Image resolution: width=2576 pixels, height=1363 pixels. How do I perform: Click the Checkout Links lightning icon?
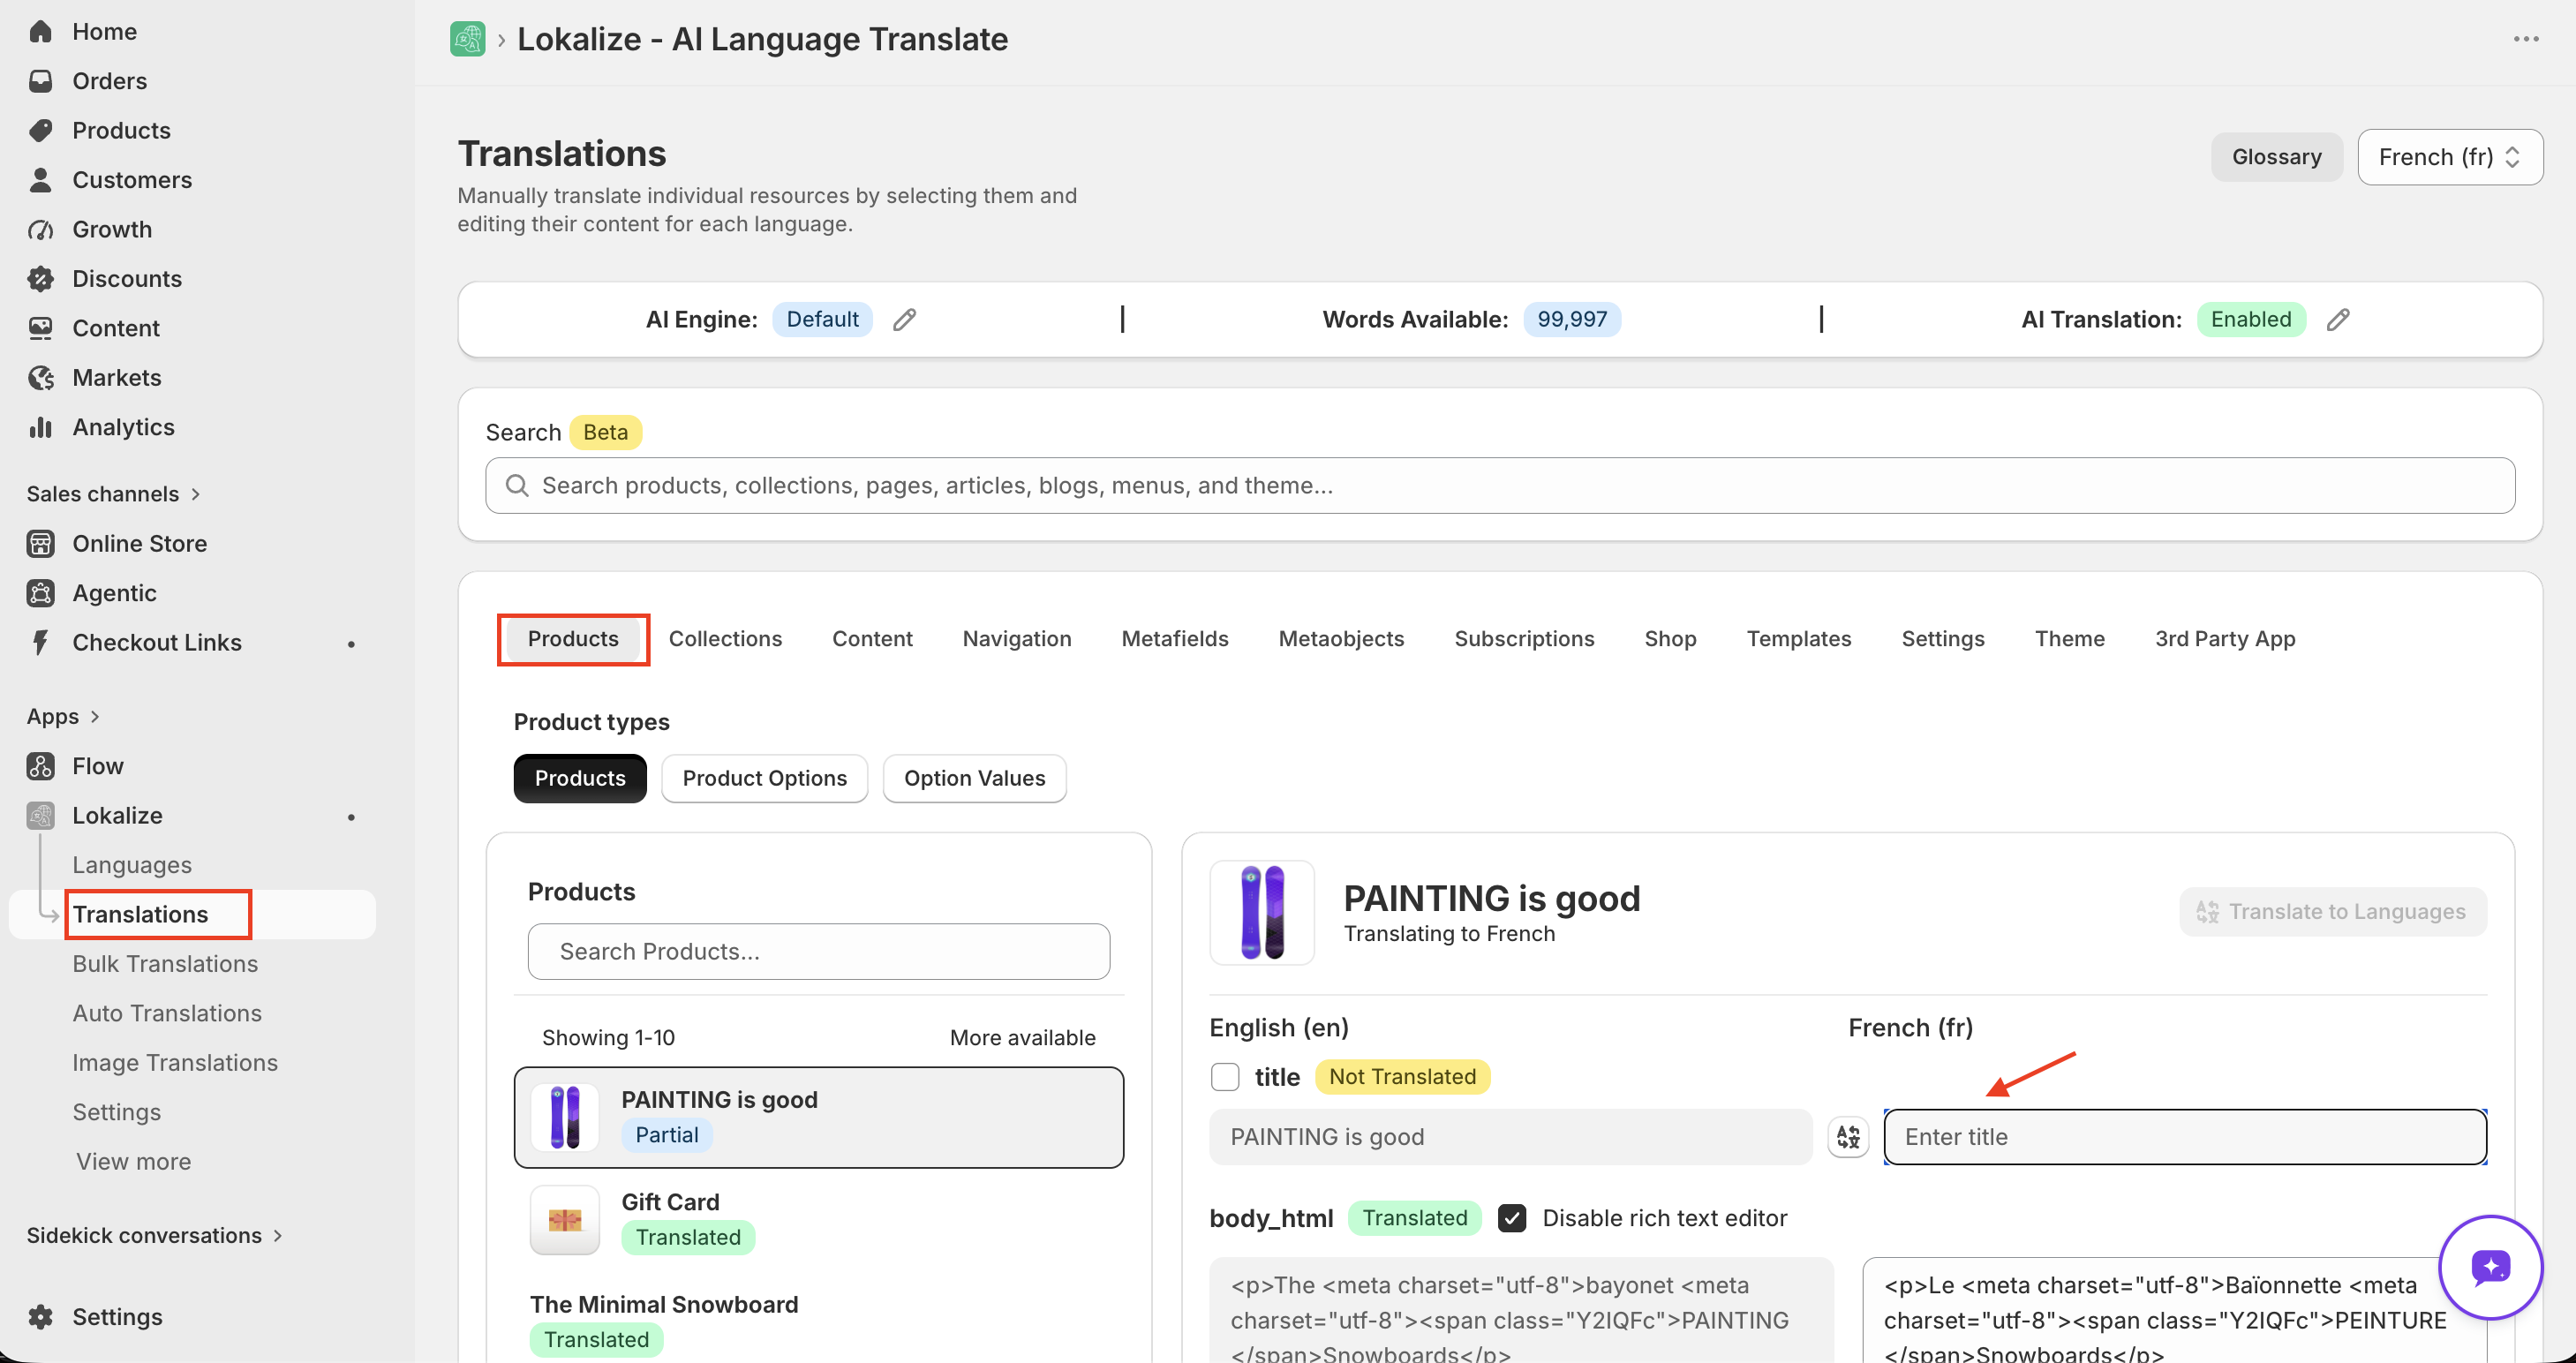pos(41,642)
